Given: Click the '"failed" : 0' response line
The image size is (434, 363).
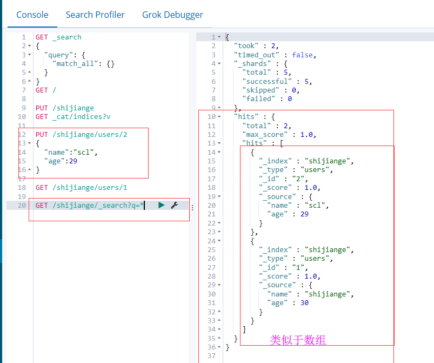Looking at the screenshot, I should coord(267,99).
